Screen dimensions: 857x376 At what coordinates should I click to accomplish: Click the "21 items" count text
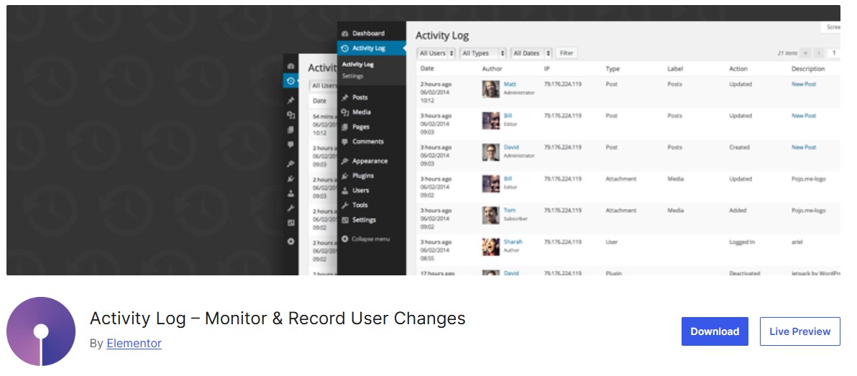[x=787, y=53]
